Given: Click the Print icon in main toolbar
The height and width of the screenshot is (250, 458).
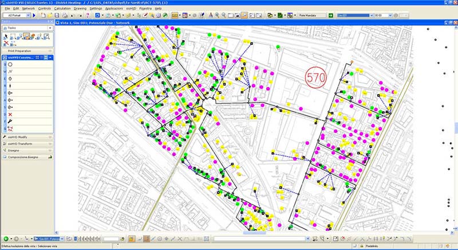Looking at the screenshot, I should tap(65, 15).
